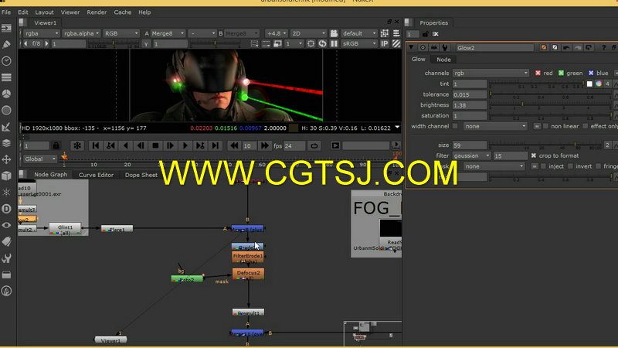
Task: Click the Glow2 center node icon
Action: click(x=423, y=47)
